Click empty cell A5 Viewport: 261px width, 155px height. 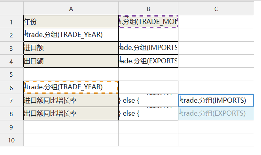[x=71, y=74]
